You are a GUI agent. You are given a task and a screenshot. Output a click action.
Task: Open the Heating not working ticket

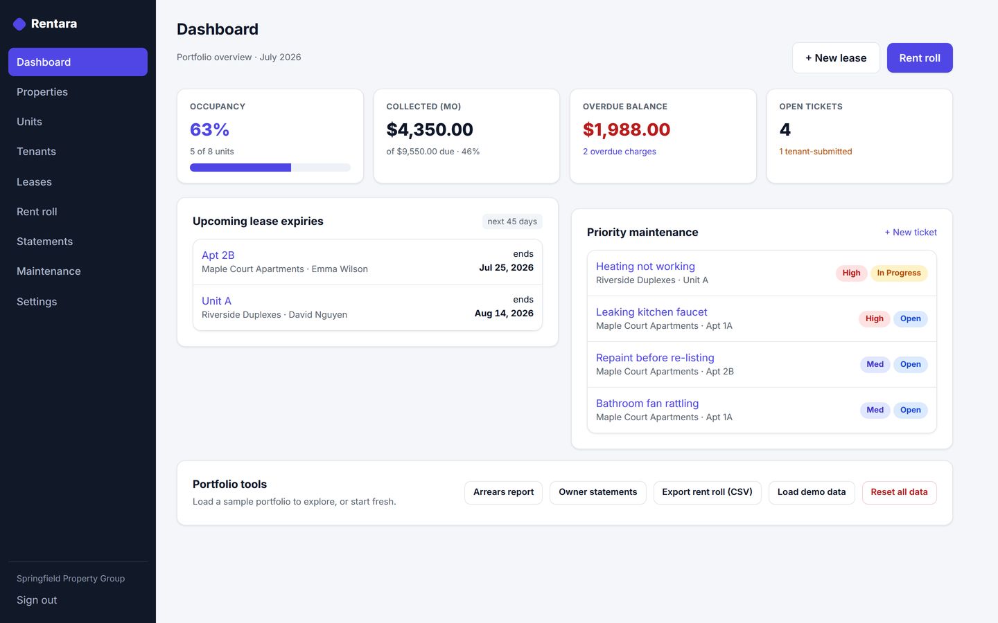645,267
